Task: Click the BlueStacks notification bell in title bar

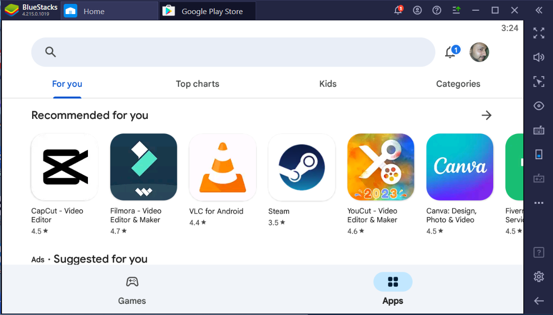Action: (398, 10)
